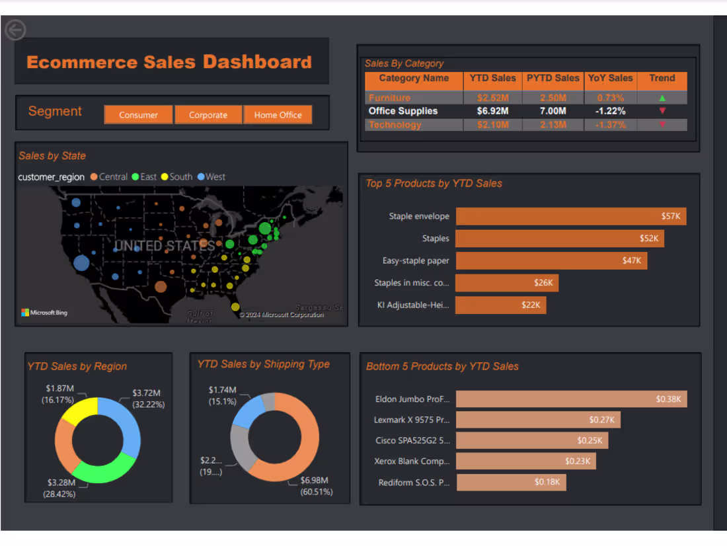Click Technology's red trend arrow
This screenshot has width=727, height=546.
(x=662, y=124)
